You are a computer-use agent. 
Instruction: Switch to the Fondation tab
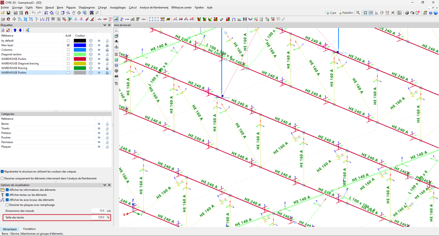click(x=29, y=229)
